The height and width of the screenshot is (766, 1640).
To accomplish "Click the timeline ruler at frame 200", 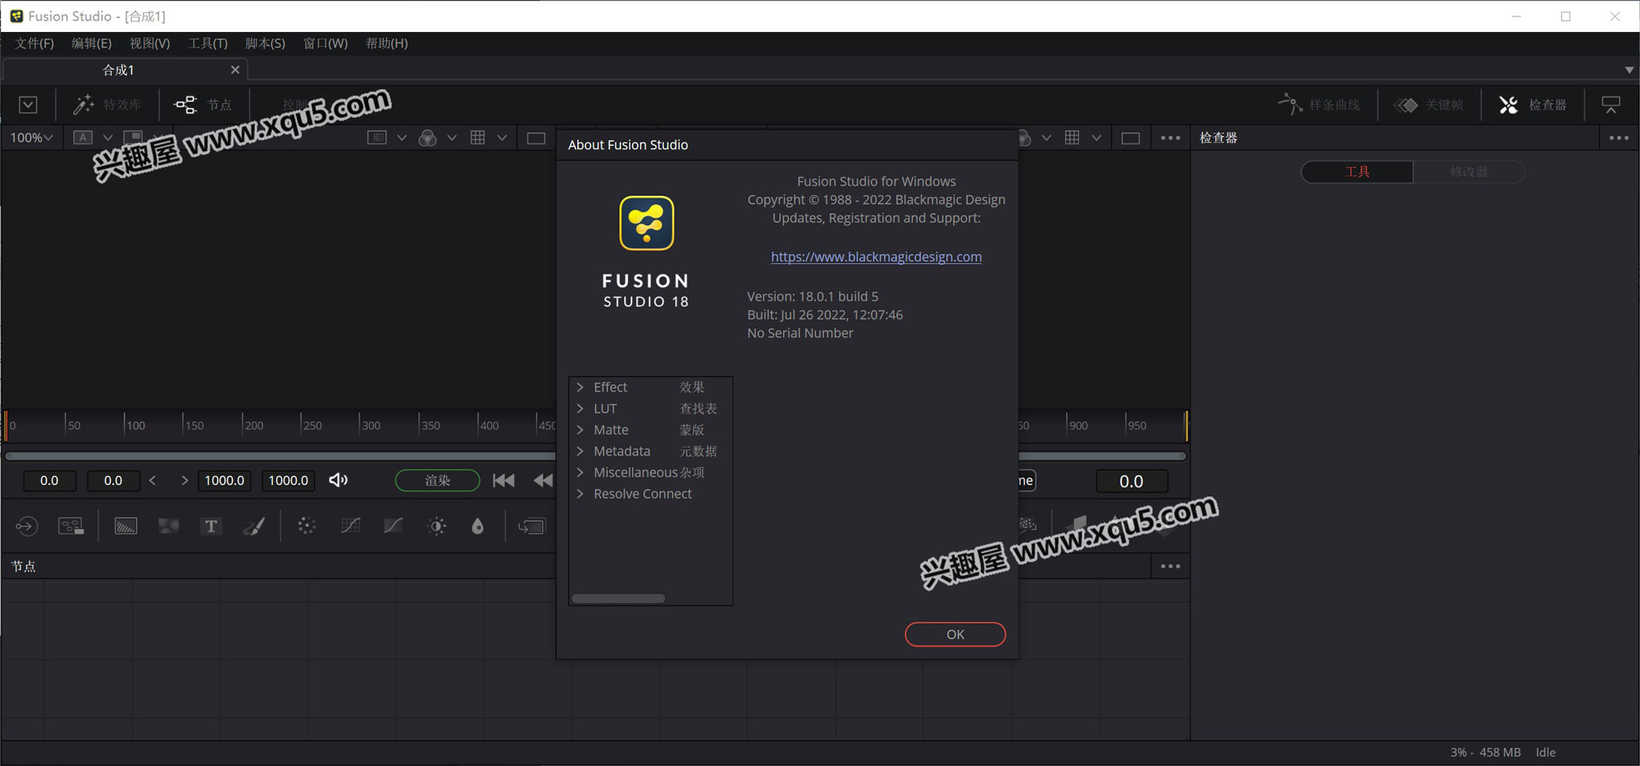I will [x=243, y=425].
